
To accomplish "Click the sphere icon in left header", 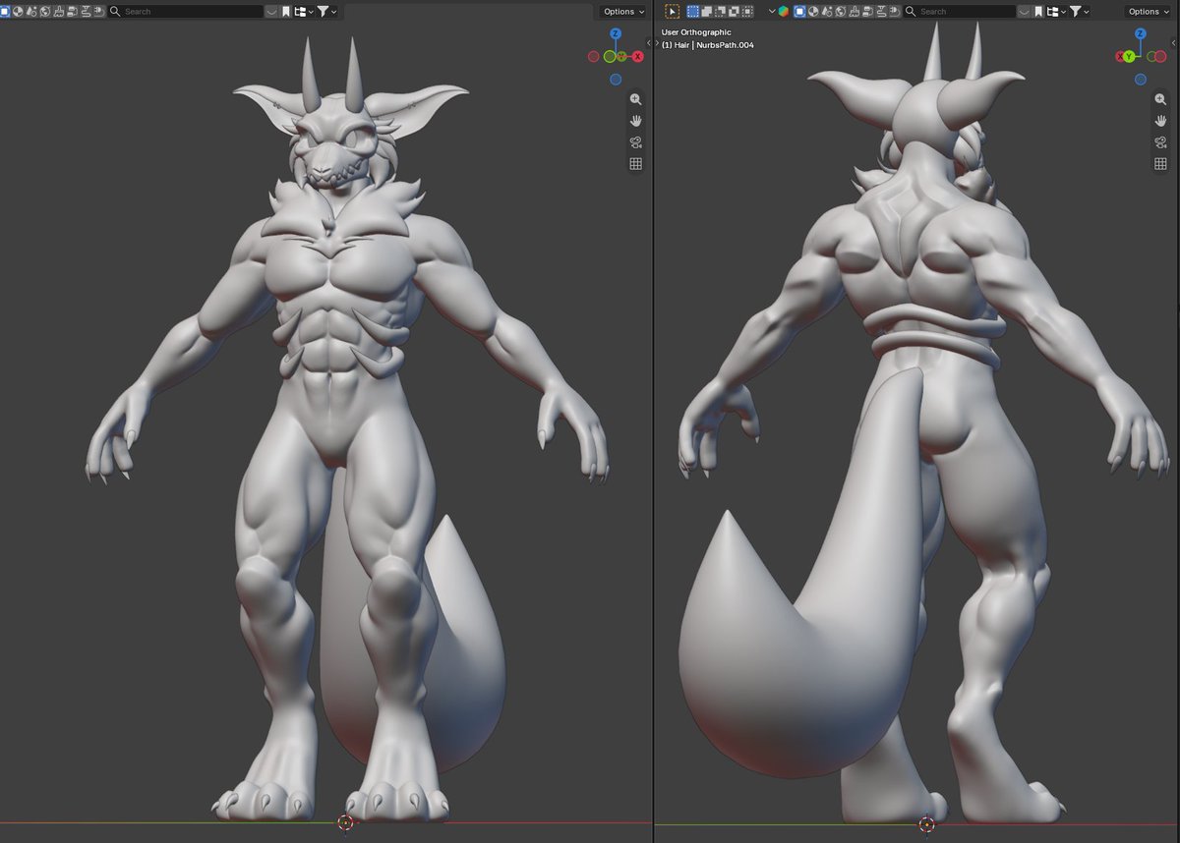I will (x=18, y=11).
